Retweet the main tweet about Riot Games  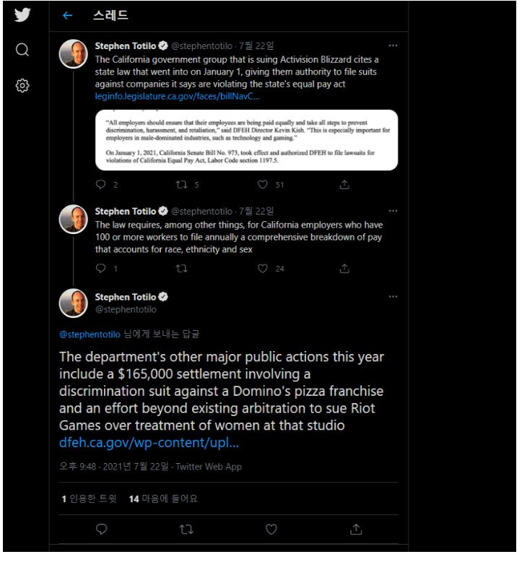coord(186,529)
